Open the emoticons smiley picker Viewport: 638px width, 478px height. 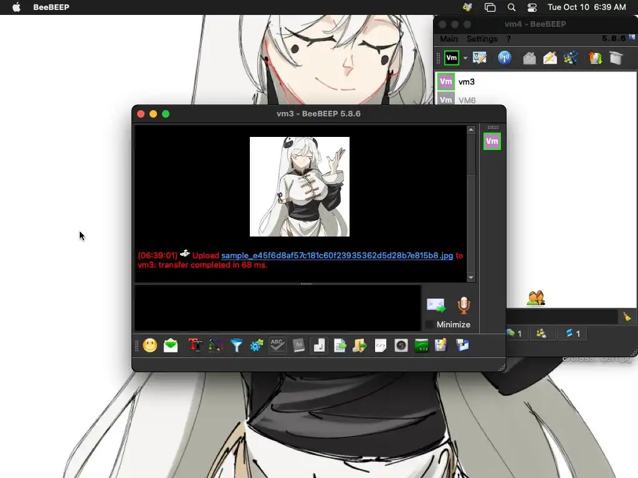(150, 345)
